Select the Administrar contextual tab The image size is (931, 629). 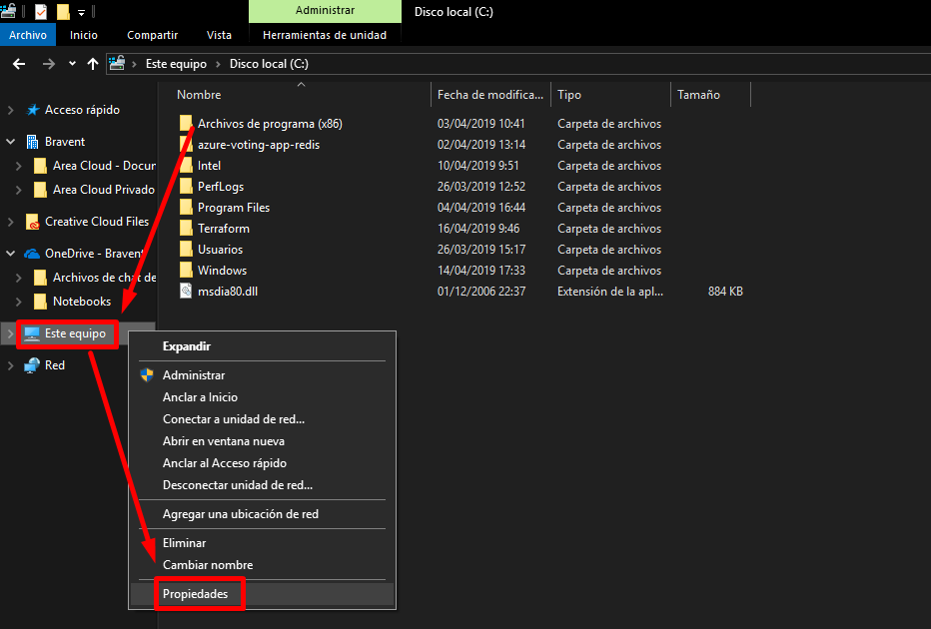pyautogui.click(x=325, y=11)
